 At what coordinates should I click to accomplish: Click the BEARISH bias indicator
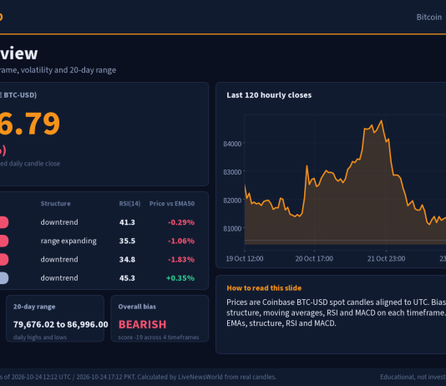142,324
